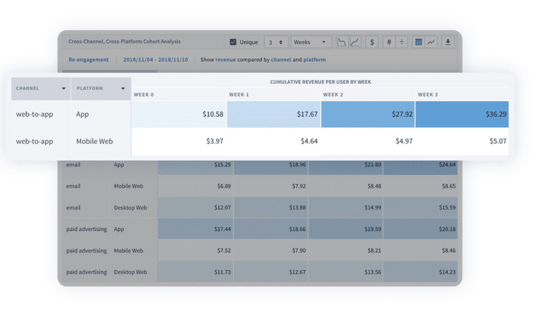Click the channel comparison link
The width and height of the screenshot is (537, 310).
point(281,59)
